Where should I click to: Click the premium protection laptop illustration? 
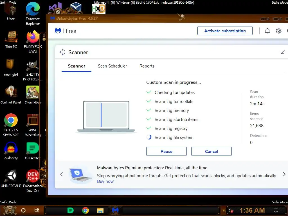[80, 175]
